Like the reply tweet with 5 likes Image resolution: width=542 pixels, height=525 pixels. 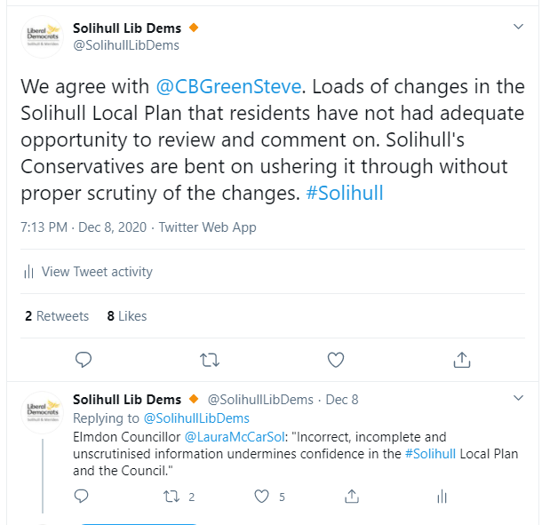coord(261,497)
